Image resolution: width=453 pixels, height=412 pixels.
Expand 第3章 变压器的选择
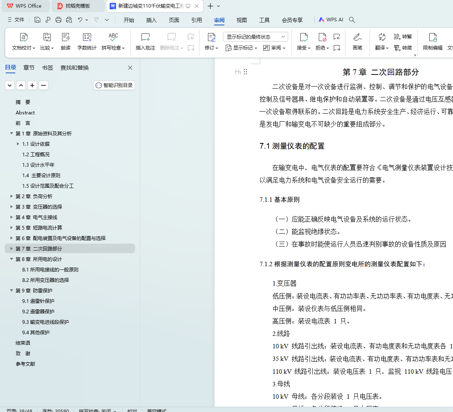tap(12, 207)
